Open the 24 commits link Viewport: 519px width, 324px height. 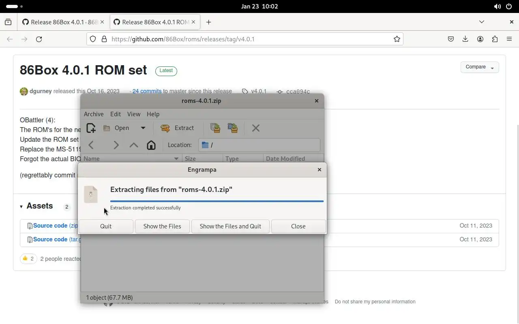point(147,91)
